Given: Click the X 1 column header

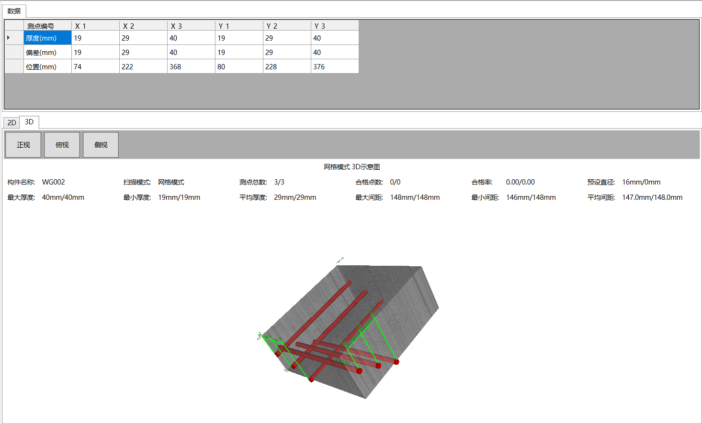Looking at the screenshot, I should (x=95, y=26).
